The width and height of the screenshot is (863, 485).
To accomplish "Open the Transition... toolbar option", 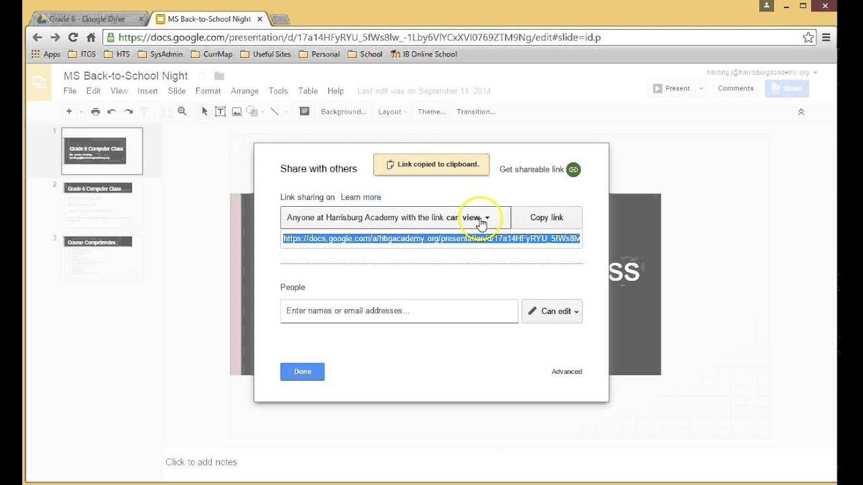I will click(x=476, y=112).
